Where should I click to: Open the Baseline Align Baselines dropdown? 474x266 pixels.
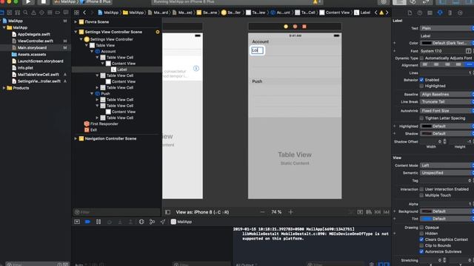(x=447, y=95)
